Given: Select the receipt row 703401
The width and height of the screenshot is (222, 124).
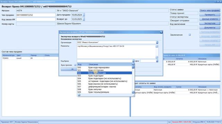Looking at the screenshot, I should coord(30,58).
